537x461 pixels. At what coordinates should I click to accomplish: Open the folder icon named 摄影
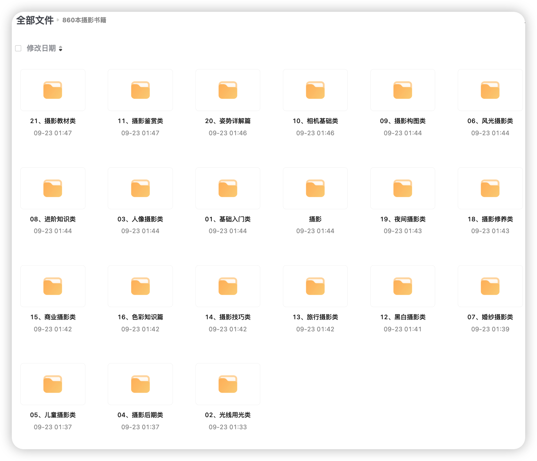tap(315, 188)
